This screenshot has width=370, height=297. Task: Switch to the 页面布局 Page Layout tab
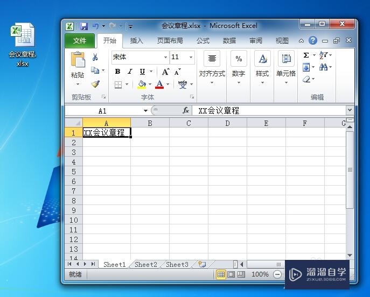(x=170, y=41)
